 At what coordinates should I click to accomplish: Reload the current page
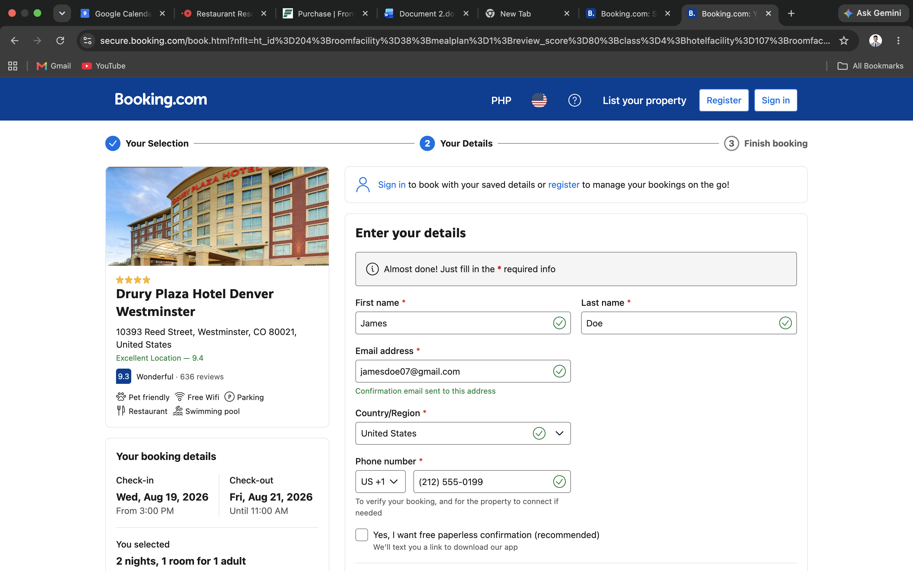[60, 40]
